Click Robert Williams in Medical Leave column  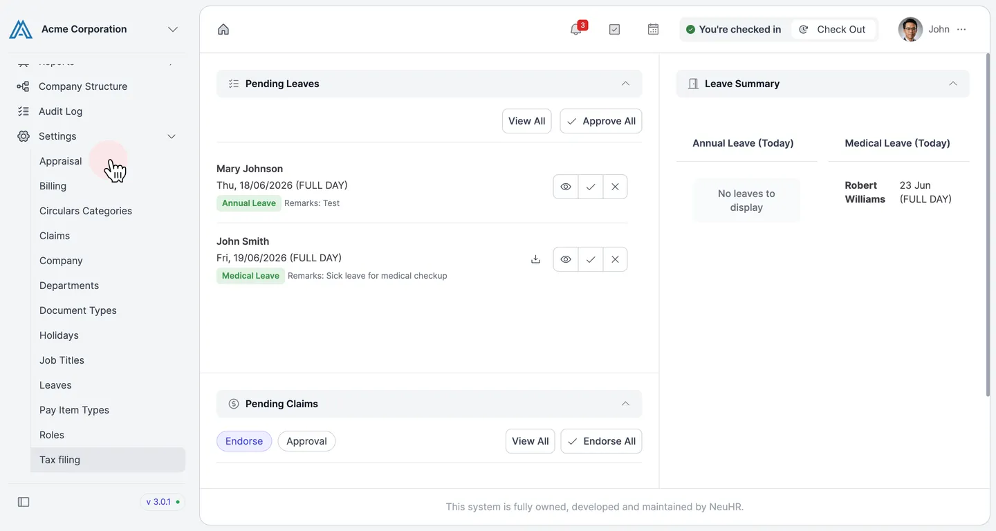click(x=865, y=192)
